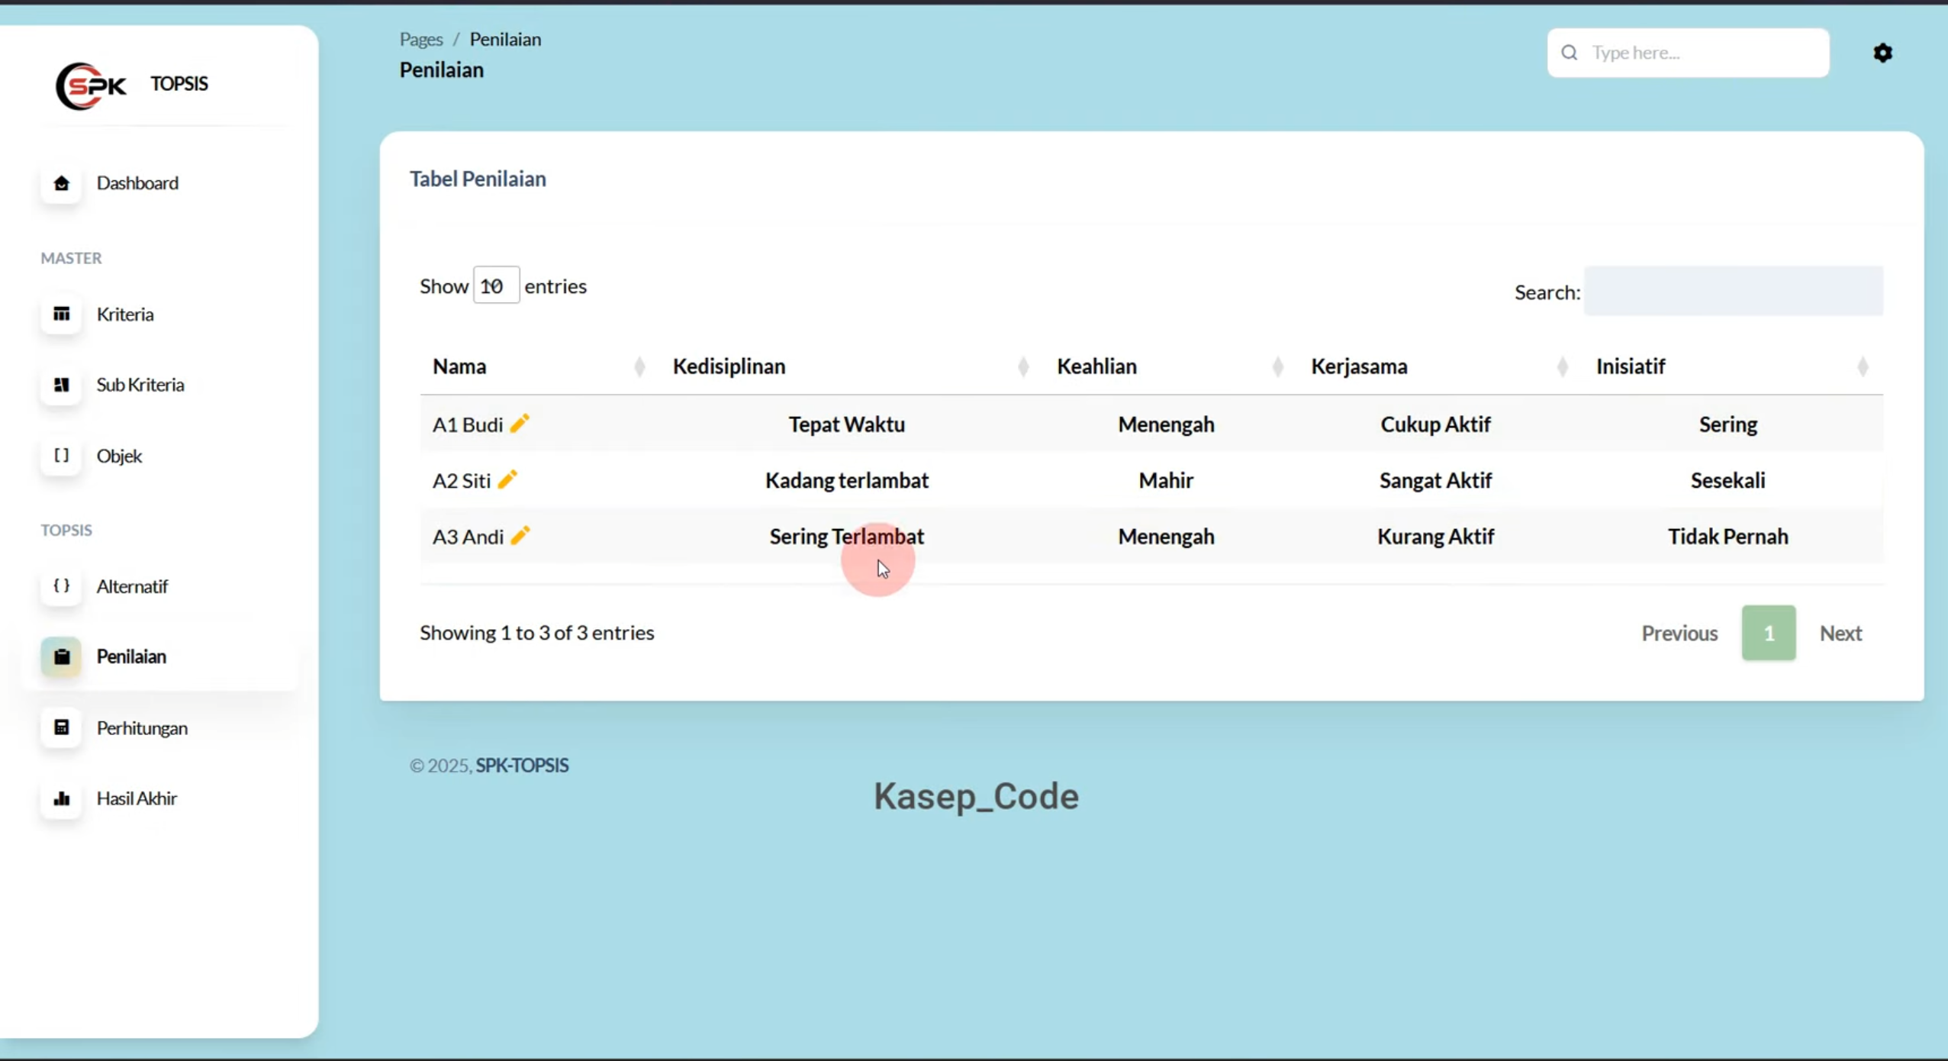The image size is (1948, 1061).
Task: Open Alternatif menu item
Action: point(132,586)
